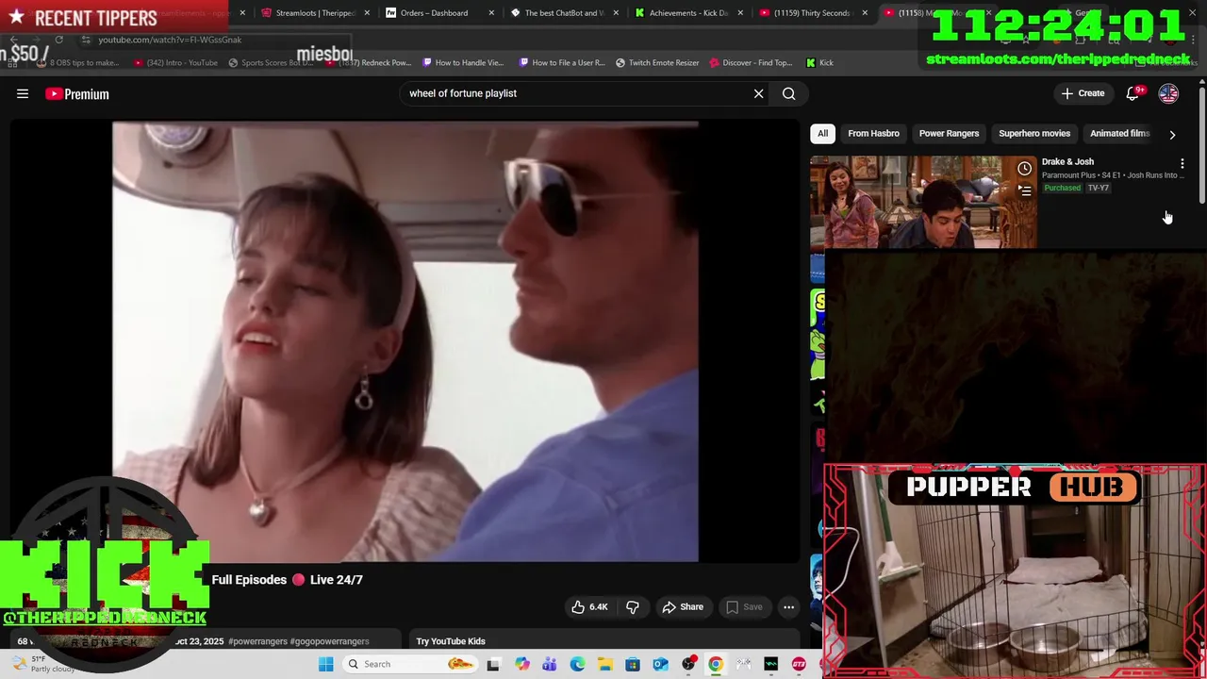Open the (342) Intro - YouTube bookmark

[175, 62]
